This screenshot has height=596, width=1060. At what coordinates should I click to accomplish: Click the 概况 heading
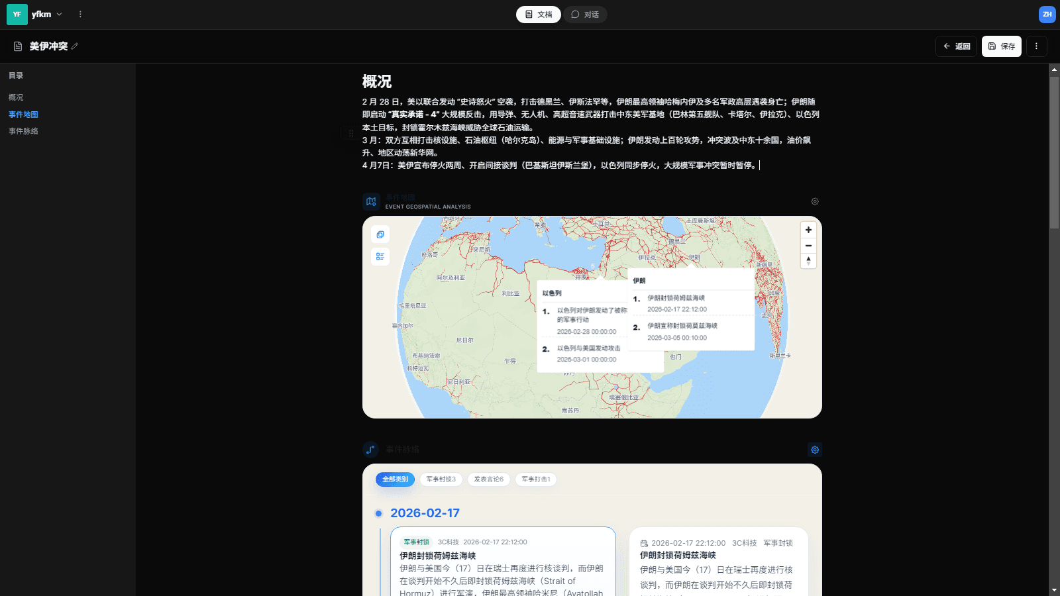[x=377, y=81]
